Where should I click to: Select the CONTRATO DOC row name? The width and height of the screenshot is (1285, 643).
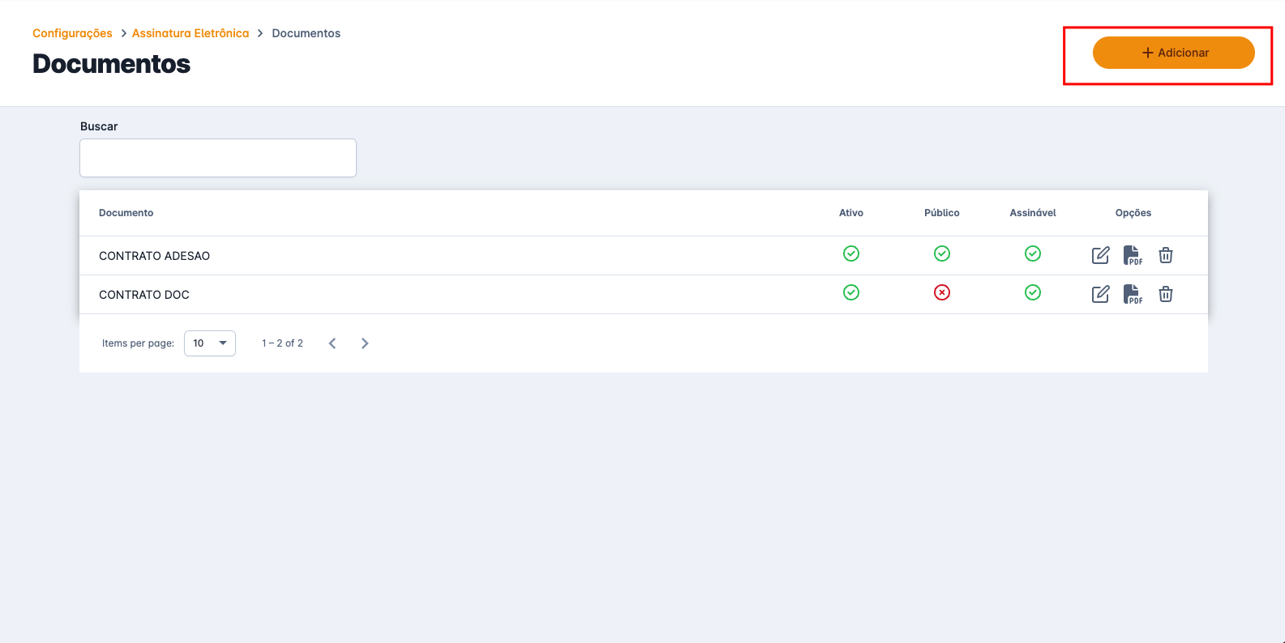pos(143,295)
